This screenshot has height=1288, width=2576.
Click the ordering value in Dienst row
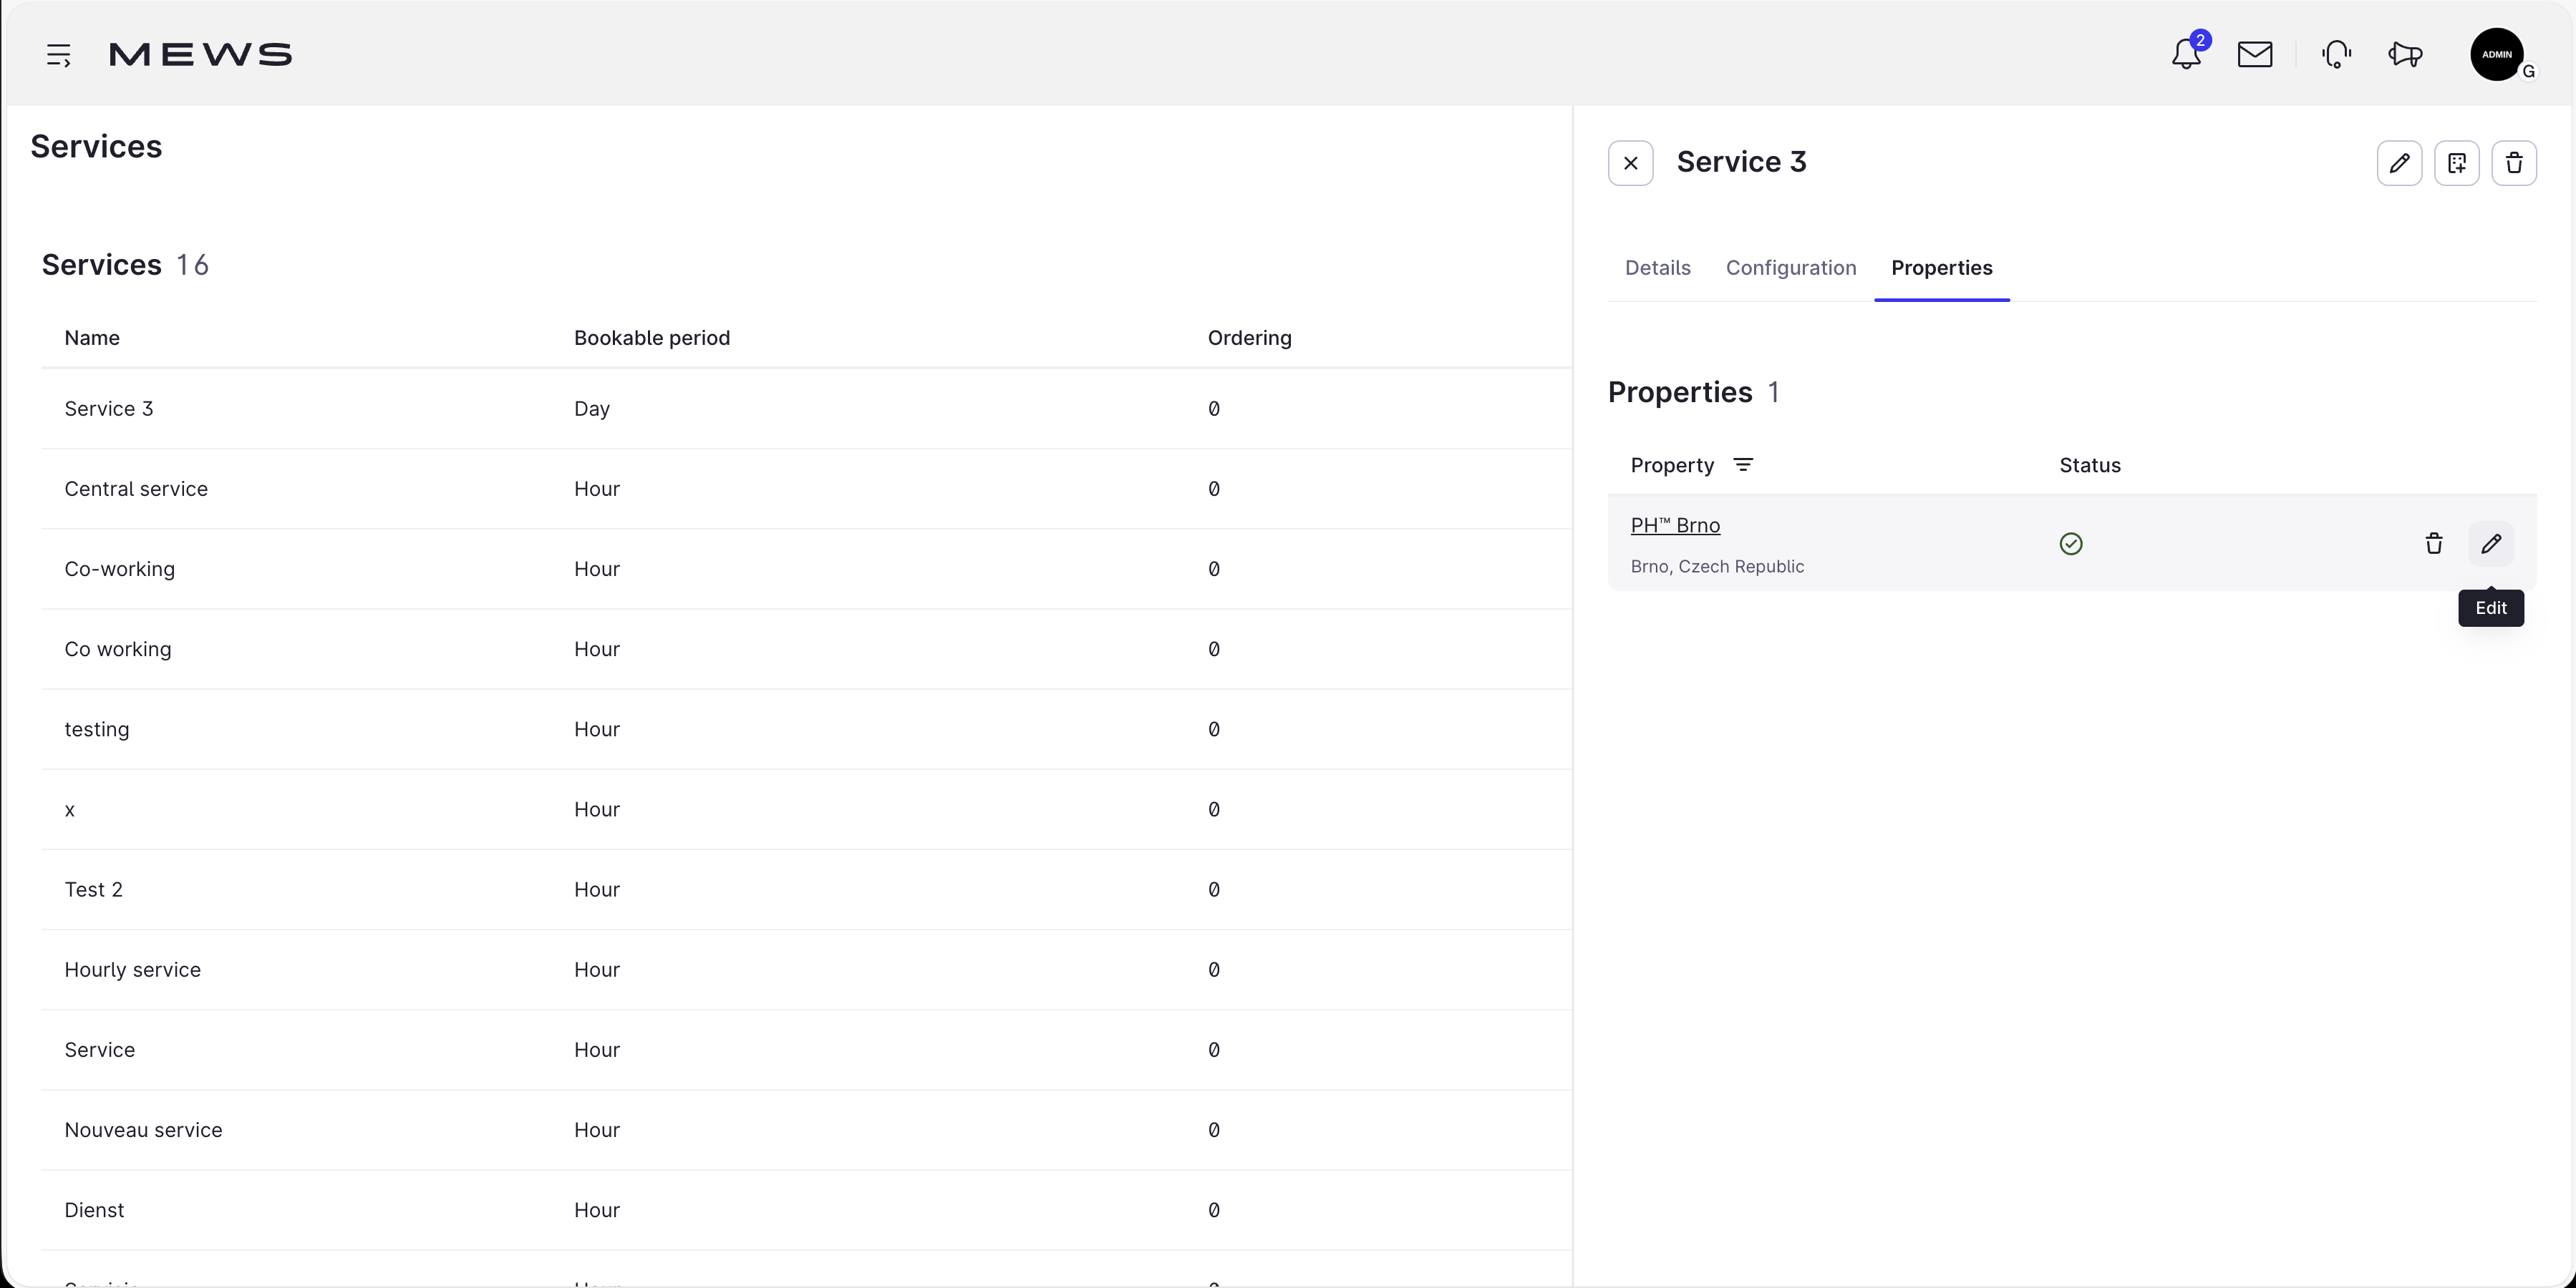pyautogui.click(x=1214, y=1210)
